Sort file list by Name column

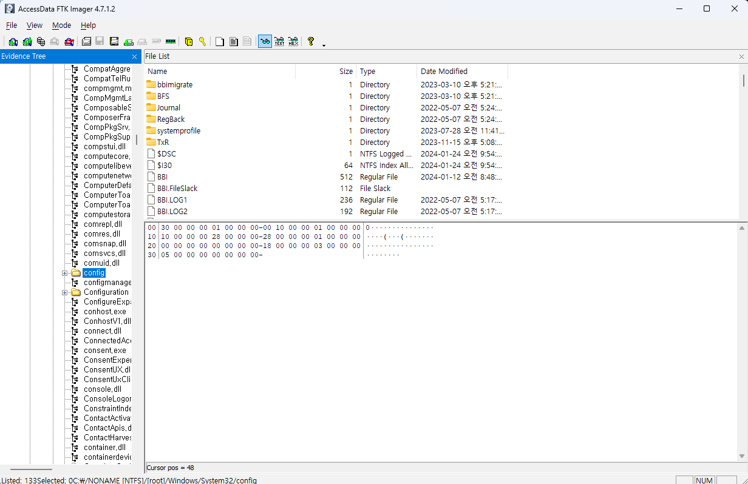(219, 72)
